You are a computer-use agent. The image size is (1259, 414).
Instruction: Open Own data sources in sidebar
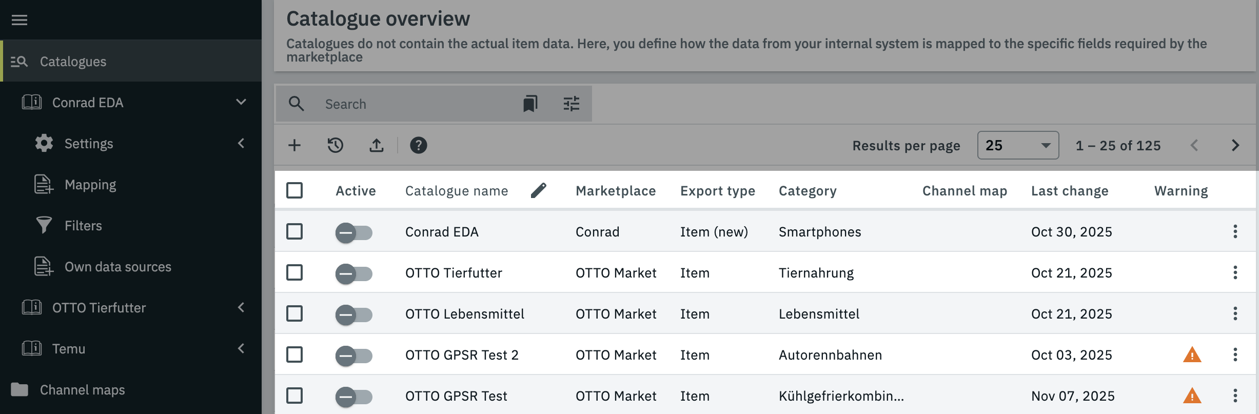coord(131,266)
